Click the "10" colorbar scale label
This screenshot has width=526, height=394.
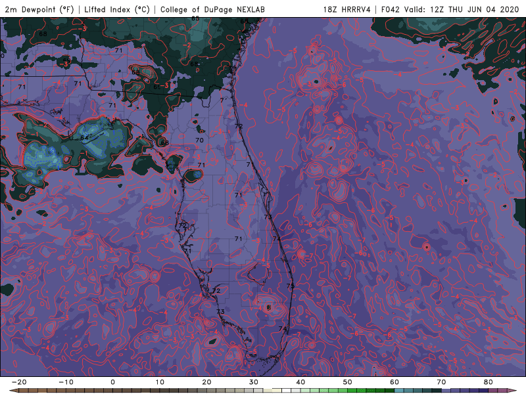pos(160,382)
